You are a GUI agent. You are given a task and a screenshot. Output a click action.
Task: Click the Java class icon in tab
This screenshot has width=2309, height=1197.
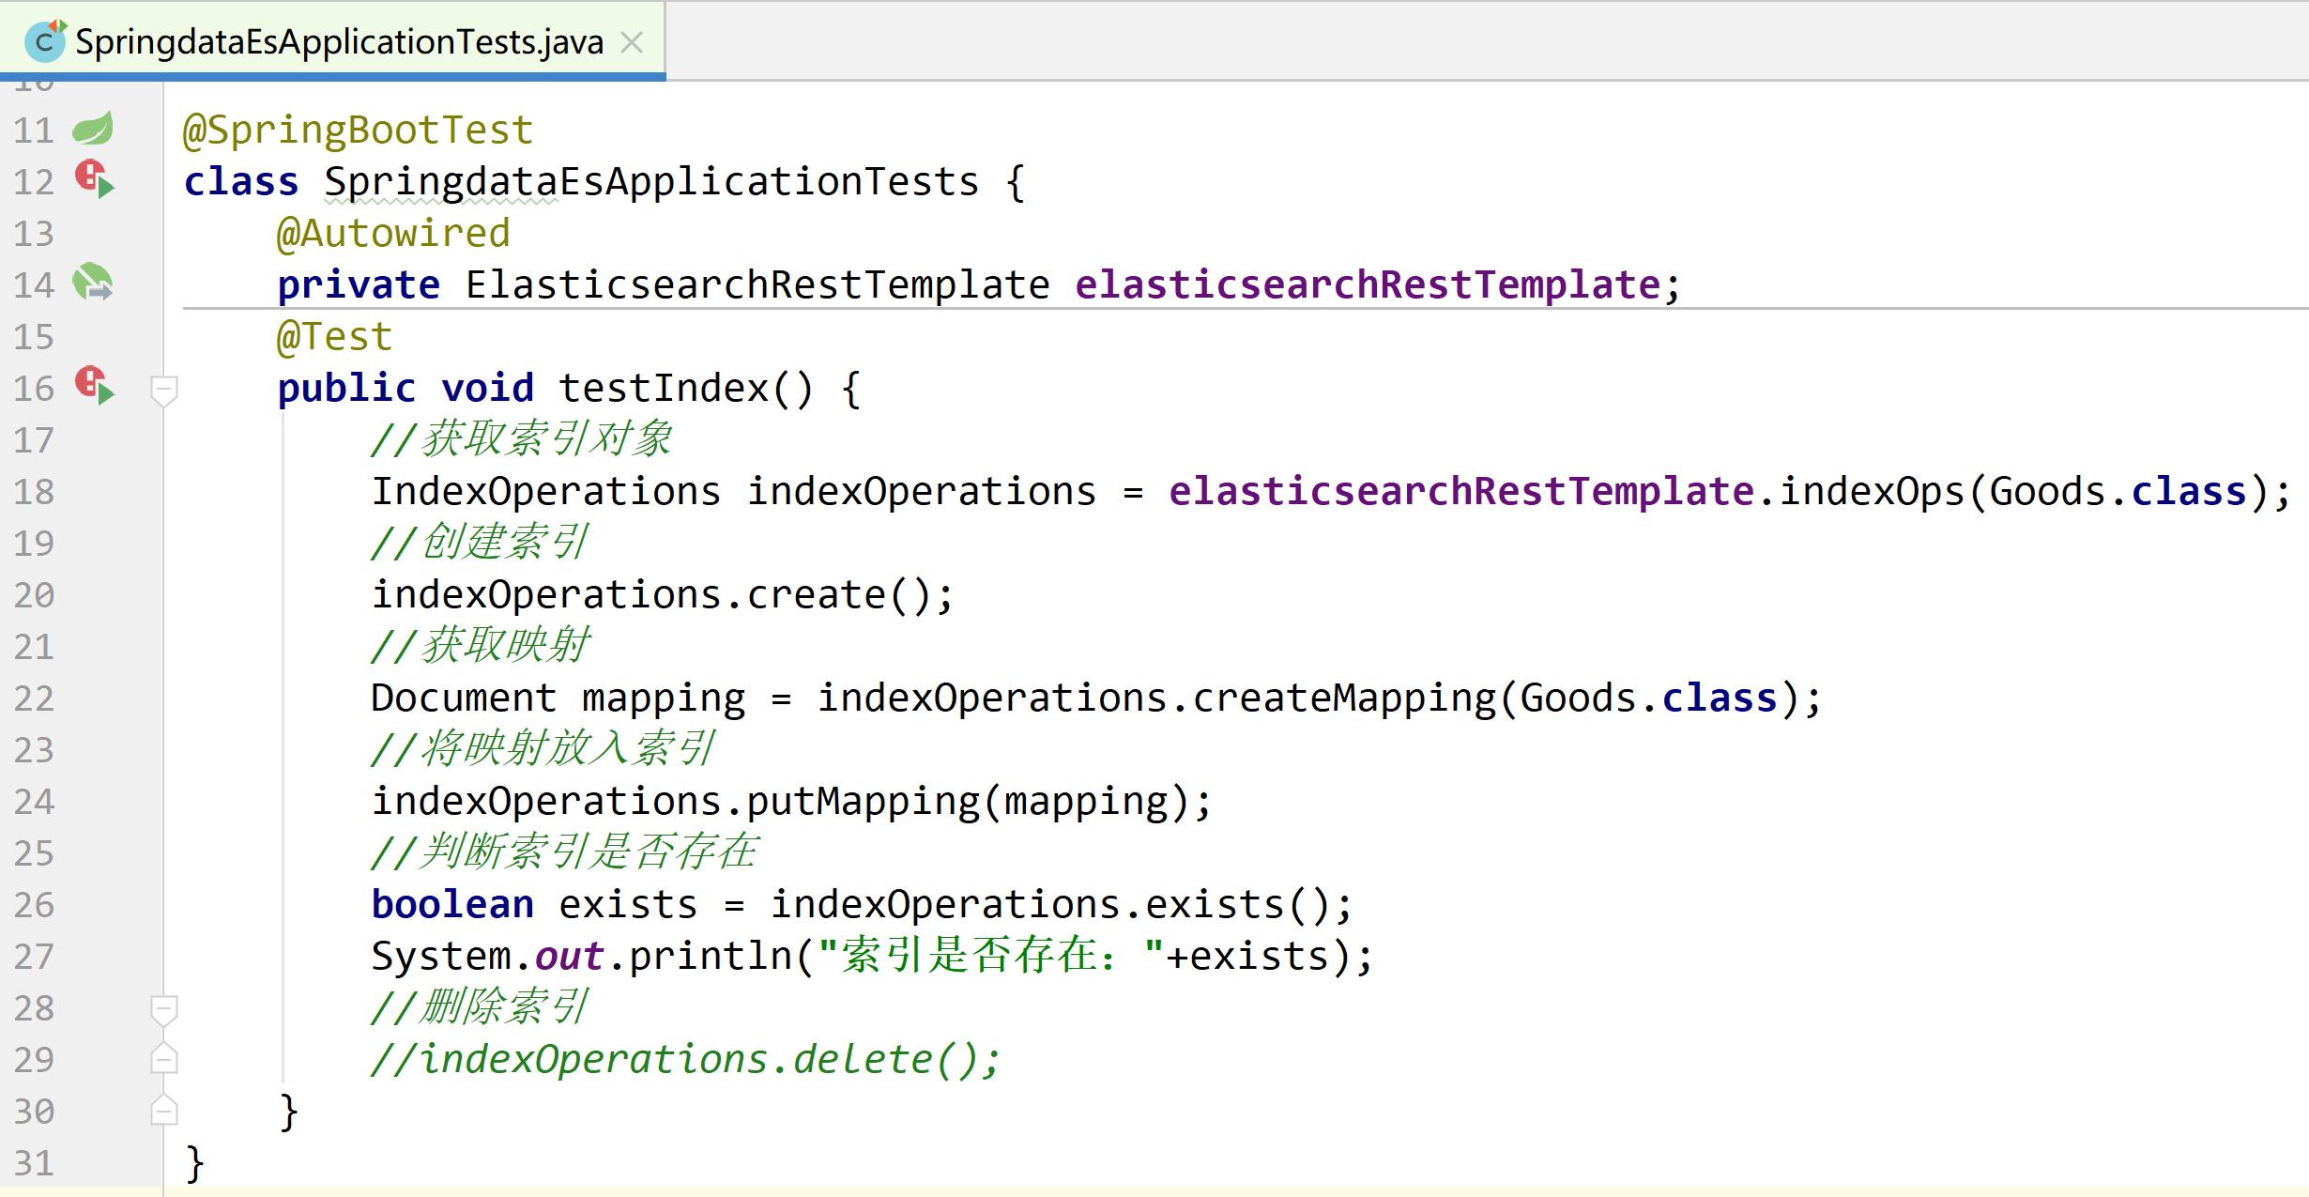44,41
